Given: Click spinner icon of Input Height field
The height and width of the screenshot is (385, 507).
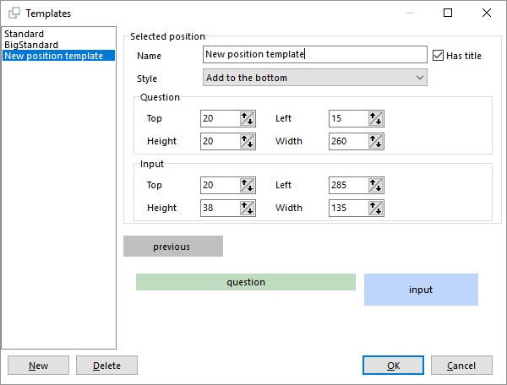Looking at the screenshot, I should pyautogui.click(x=248, y=208).
